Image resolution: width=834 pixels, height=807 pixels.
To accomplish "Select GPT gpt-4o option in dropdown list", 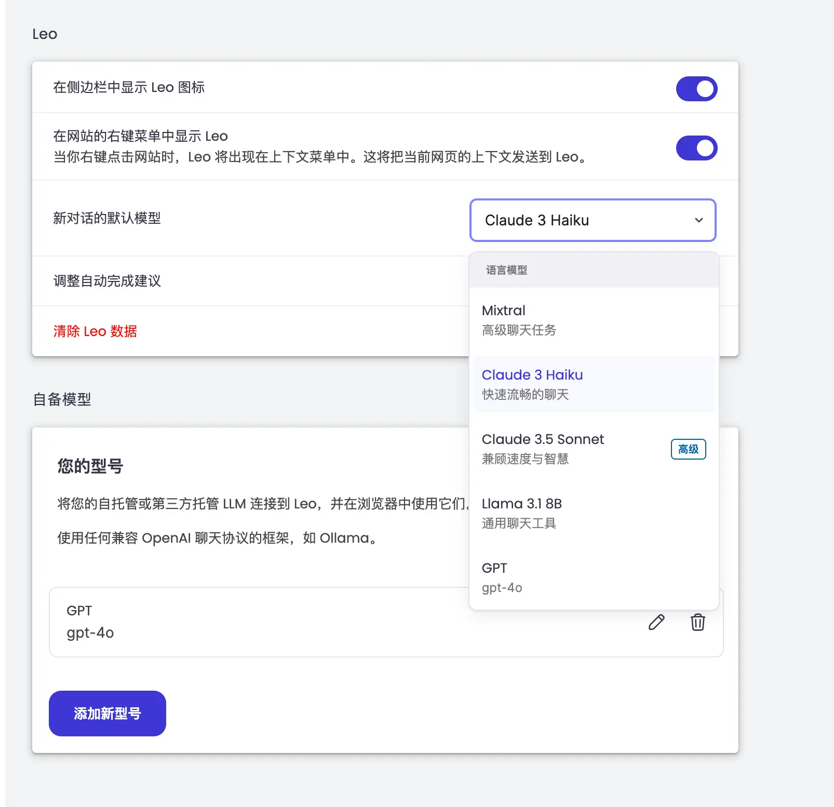I will tap(594, 577).
